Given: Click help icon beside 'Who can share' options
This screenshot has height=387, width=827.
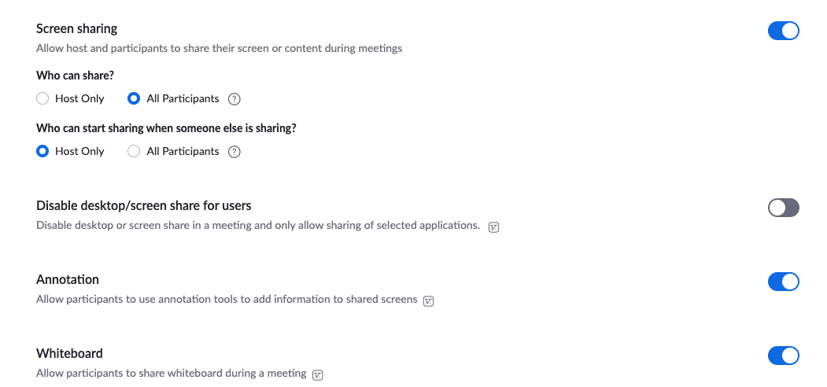Looking at the screenshot, I should tap(234, 99).
